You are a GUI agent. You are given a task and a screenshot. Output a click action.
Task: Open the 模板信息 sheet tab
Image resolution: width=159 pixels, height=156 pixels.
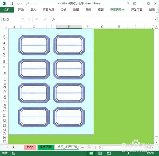45,147
